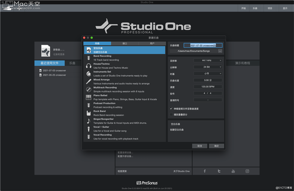Click 显示 in the top toolbar
Viewport: 294px width, 191px height.
[285, 8]
